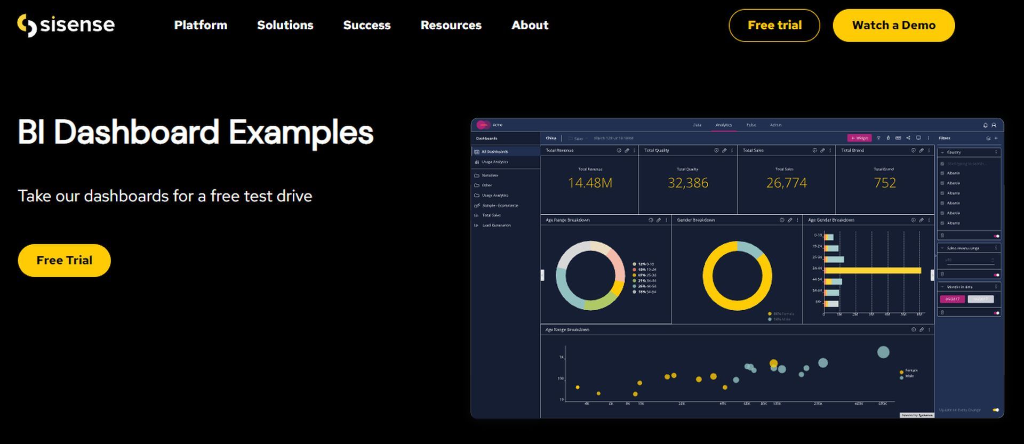The width and height of the screenshot is (1024, 444).
Task: Collapse the Months in data filter
Action: 942,287
